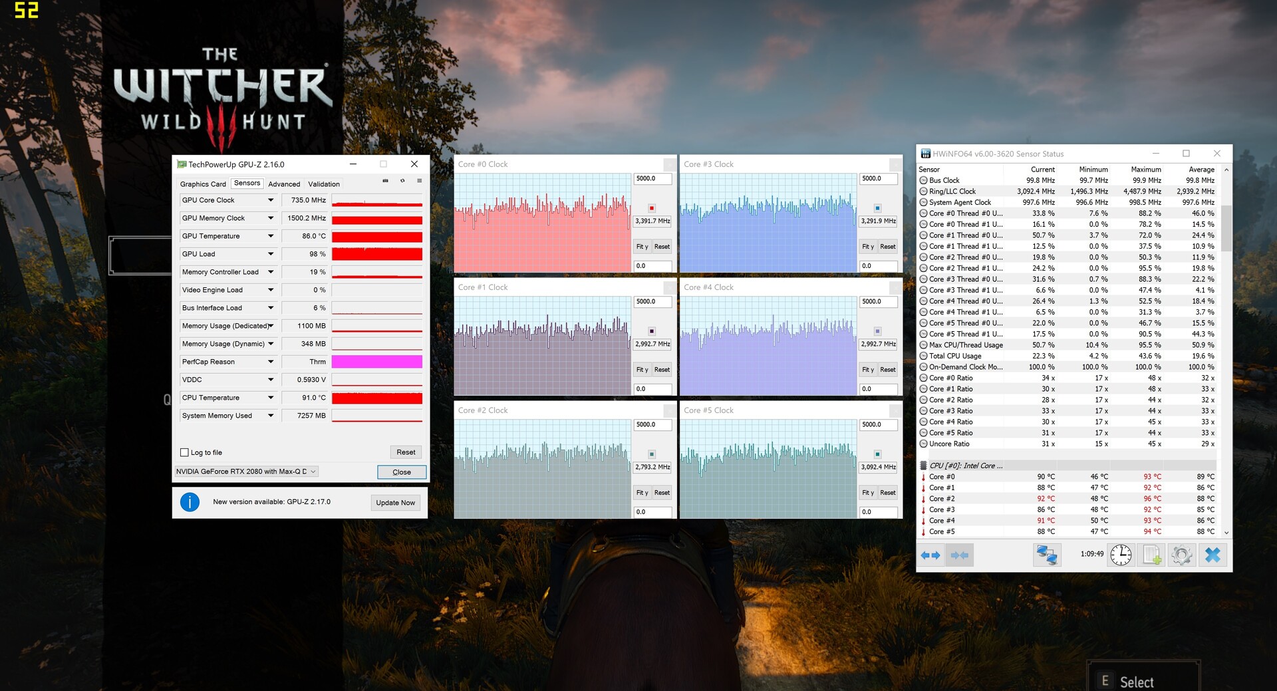The width and height of the screenshot is (1277, 691).
Task: Click the System Agent Clock sensor icon
Action: (924, 202)
